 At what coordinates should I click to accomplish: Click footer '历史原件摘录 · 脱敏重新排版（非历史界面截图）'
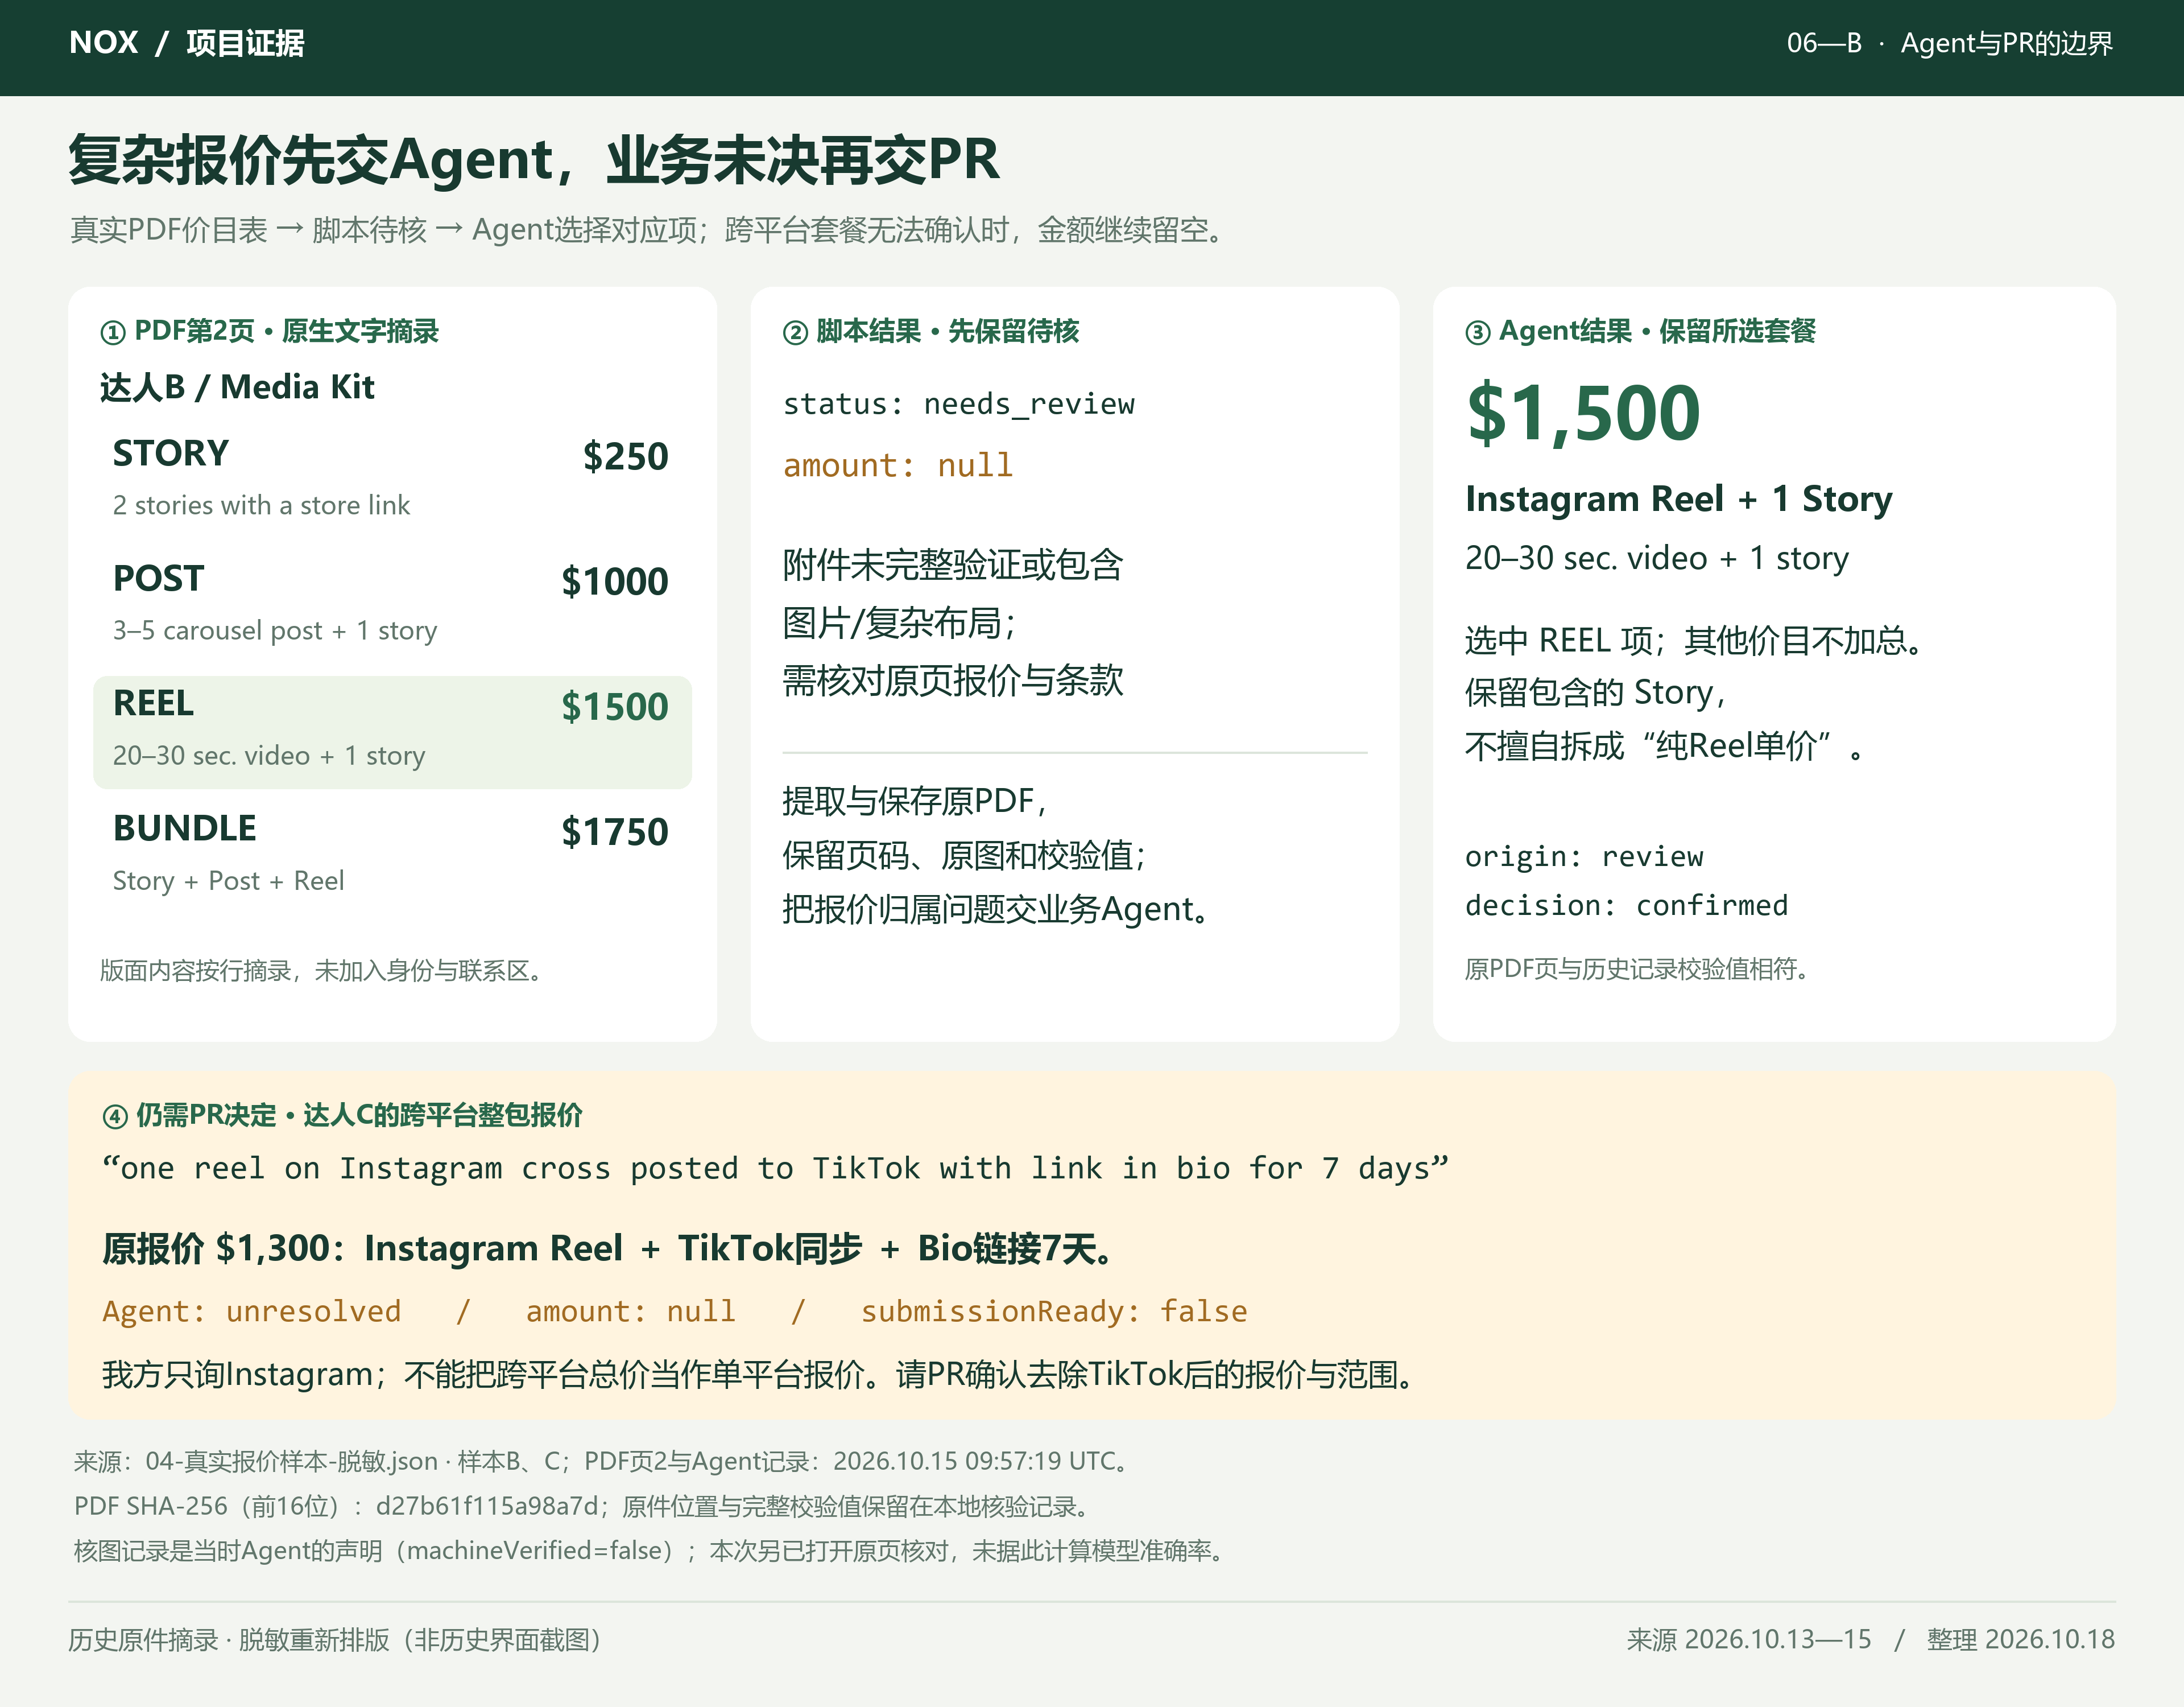pos(336,1640)
